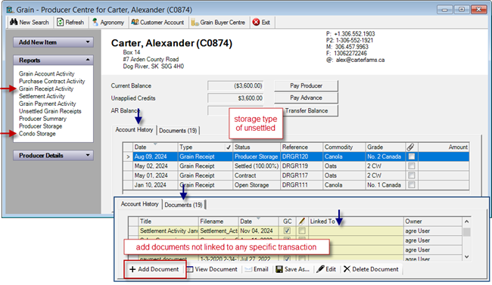Click the red Exit icon
Screen dimensions: 492x285
tap(256, 22)
